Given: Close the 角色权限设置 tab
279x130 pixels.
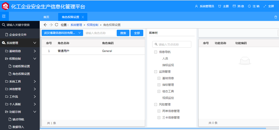Looking at the screenshot, I should (x=83, y=17).
